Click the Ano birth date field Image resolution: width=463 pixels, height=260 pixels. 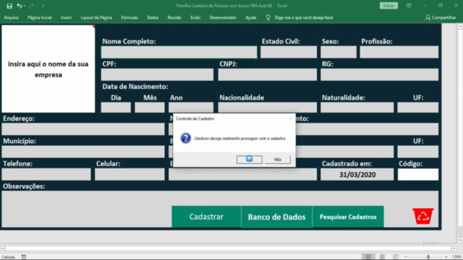(191, 108)
